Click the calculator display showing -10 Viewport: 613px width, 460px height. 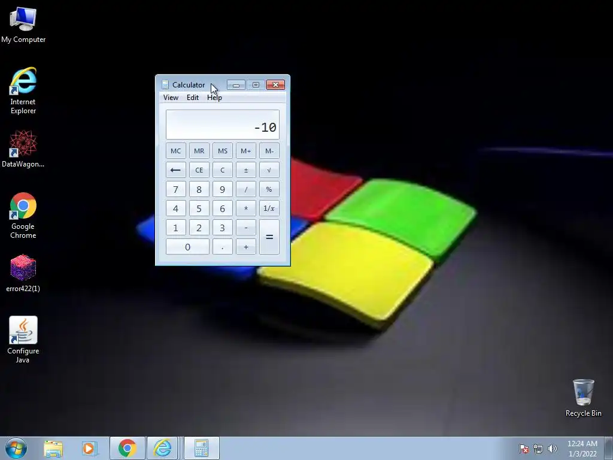coord(223,125)
